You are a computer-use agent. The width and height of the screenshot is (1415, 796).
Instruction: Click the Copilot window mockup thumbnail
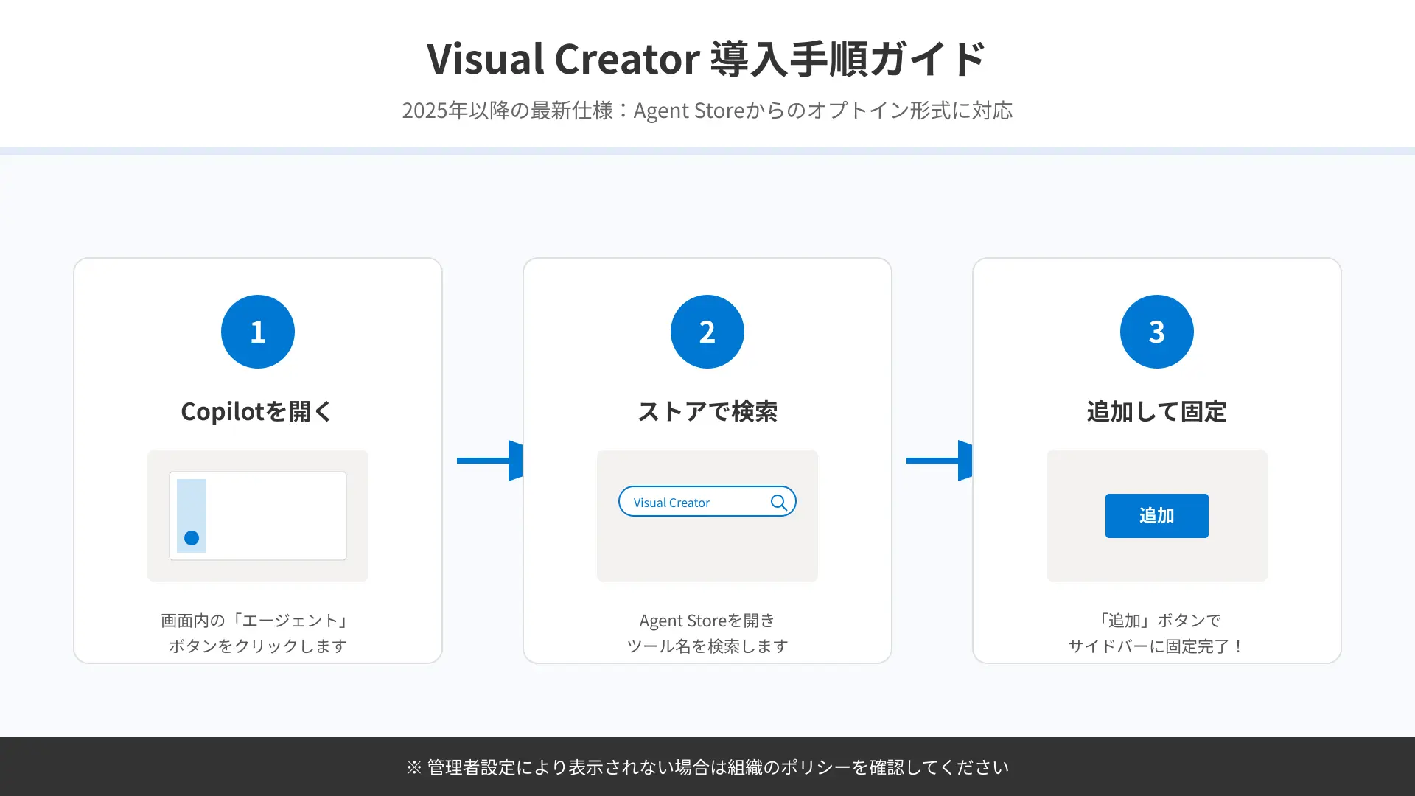click(x=258, y=516)
